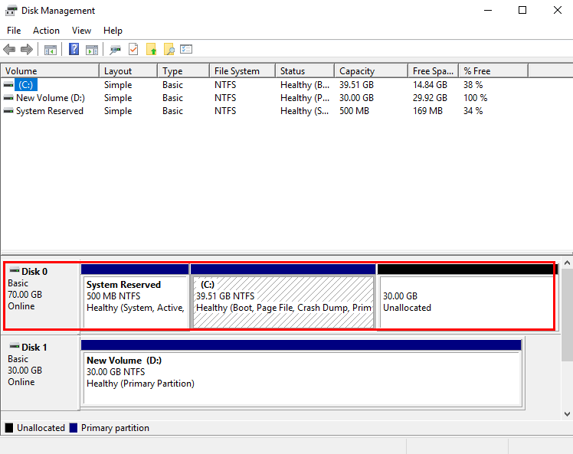Click the 500 MB capacity cell
The height and width of the screenshot is (454, 573).
click(x=354, y=111)
